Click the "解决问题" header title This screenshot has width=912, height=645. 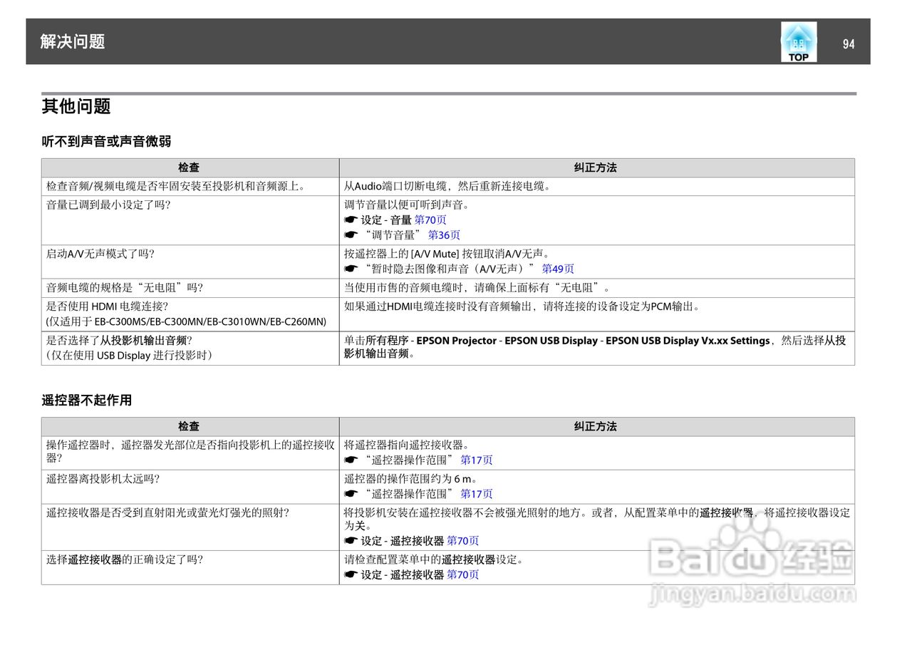[73, 41]
